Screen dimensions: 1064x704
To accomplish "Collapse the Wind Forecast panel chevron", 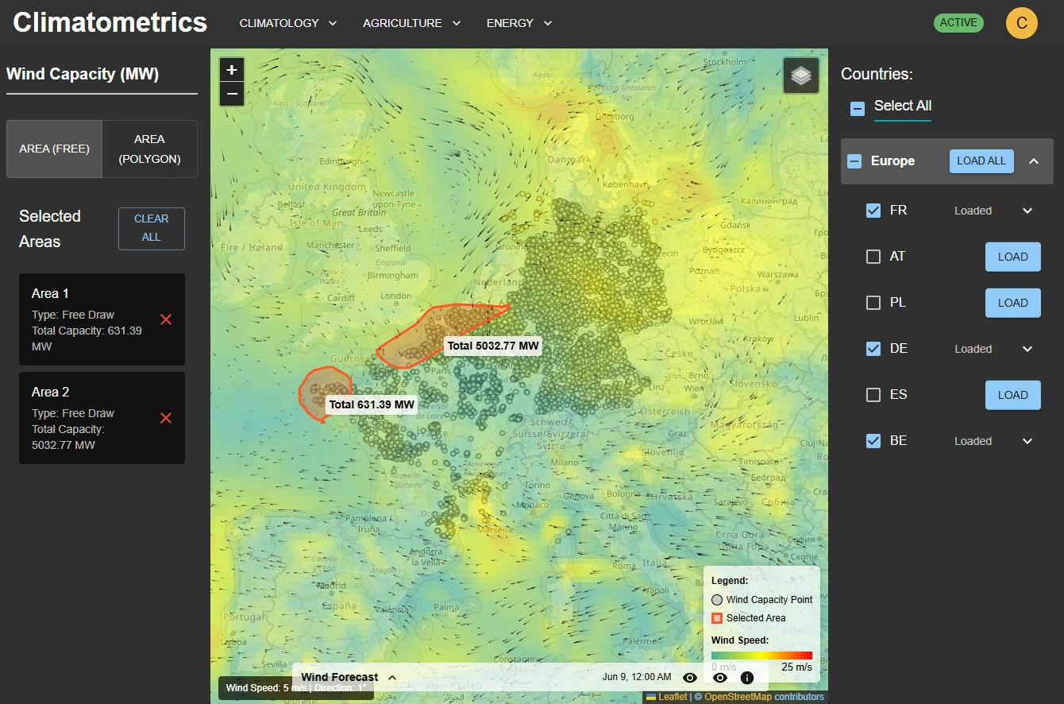I will point(391,677).
